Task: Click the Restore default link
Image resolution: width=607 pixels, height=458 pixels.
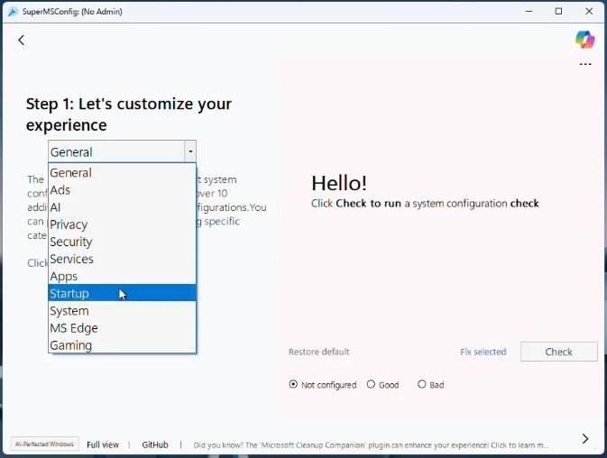Action: pos(319,352)
